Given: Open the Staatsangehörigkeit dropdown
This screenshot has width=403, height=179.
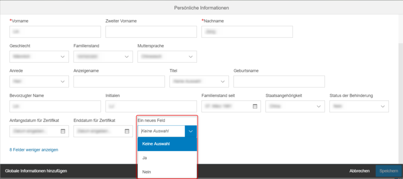Looking at the screenshot, I should tap(319, 106).
